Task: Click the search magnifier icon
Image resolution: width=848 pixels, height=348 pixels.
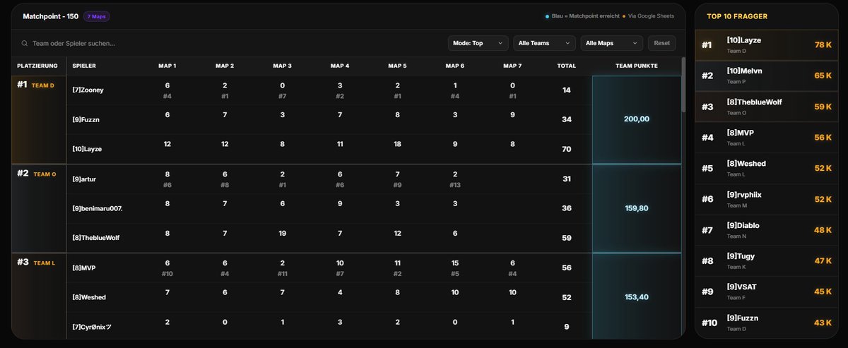Action: (25, 43)
